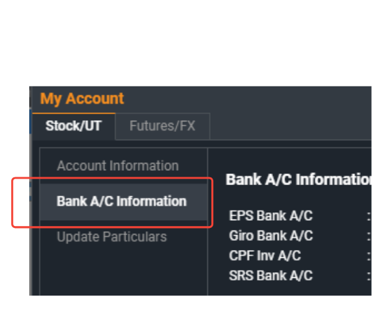Select the CPF Inv A/C label
Screen dimensions: 390x326
(x=265, y=256)
